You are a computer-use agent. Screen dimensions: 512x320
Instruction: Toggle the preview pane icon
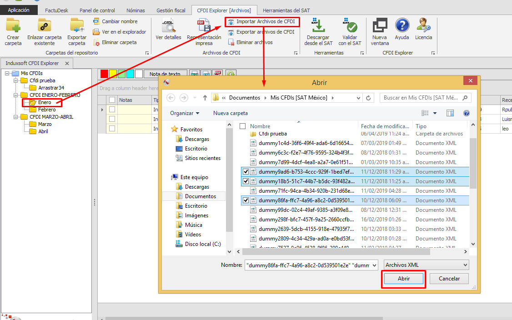450,113
